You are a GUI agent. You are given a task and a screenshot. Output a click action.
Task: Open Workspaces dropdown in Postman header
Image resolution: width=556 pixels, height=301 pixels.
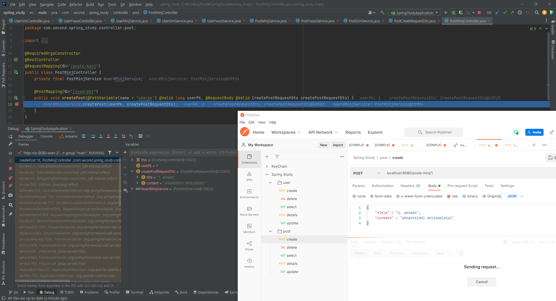tap(286, 132)
